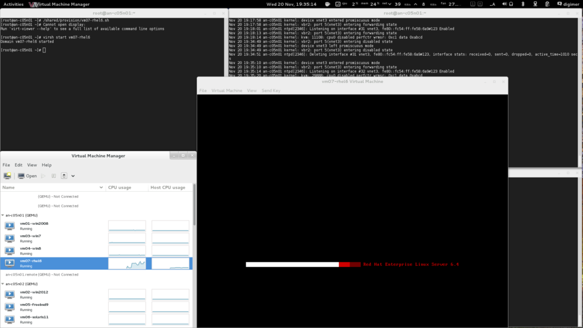Viewport: 583px width, 328px height.
Task: Click vm05-freebsd9 monitor icon
Action: click(10, 307)
